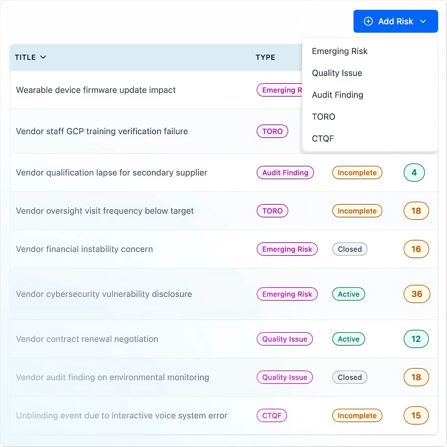447x447 pixels.
Task: Click "Active" status on cybersecurity vulnerability disclosure
Action: click(x=348, y=294)
